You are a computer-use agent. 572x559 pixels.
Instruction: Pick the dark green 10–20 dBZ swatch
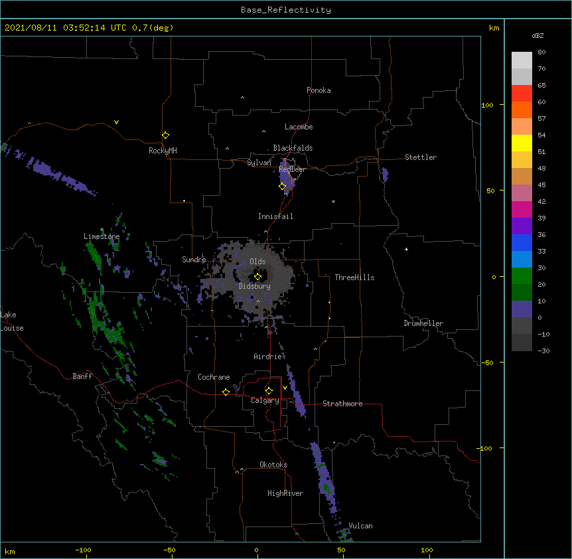(x=522, y=293)
